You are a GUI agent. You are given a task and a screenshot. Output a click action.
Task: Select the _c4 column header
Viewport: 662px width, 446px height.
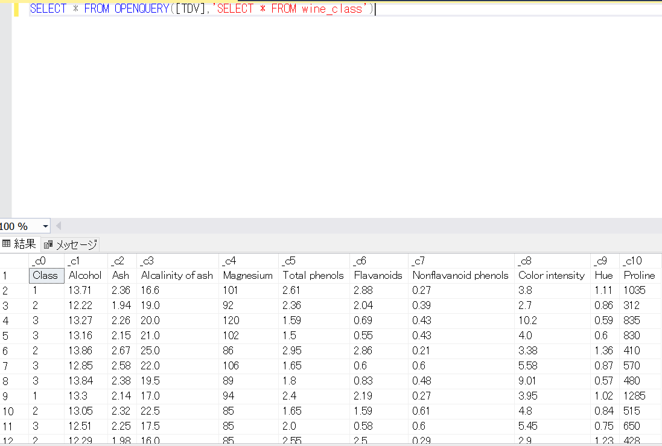[249, 261]
